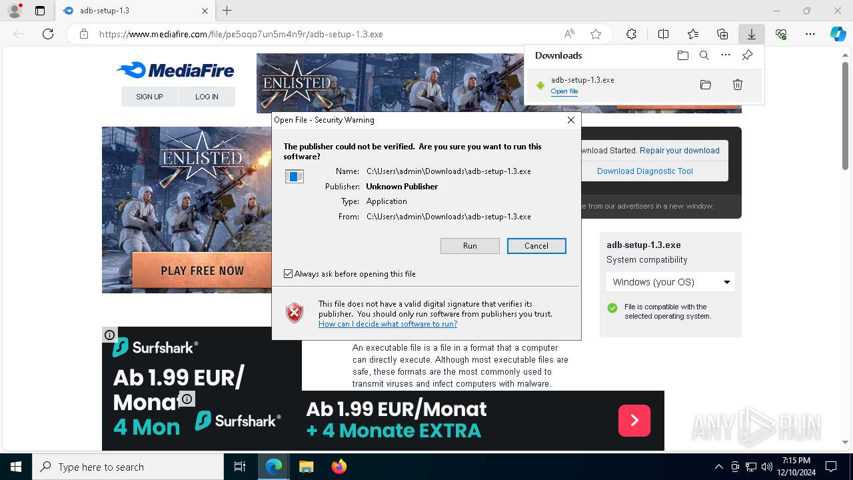Open How can I decide what software link

point(388,324)
